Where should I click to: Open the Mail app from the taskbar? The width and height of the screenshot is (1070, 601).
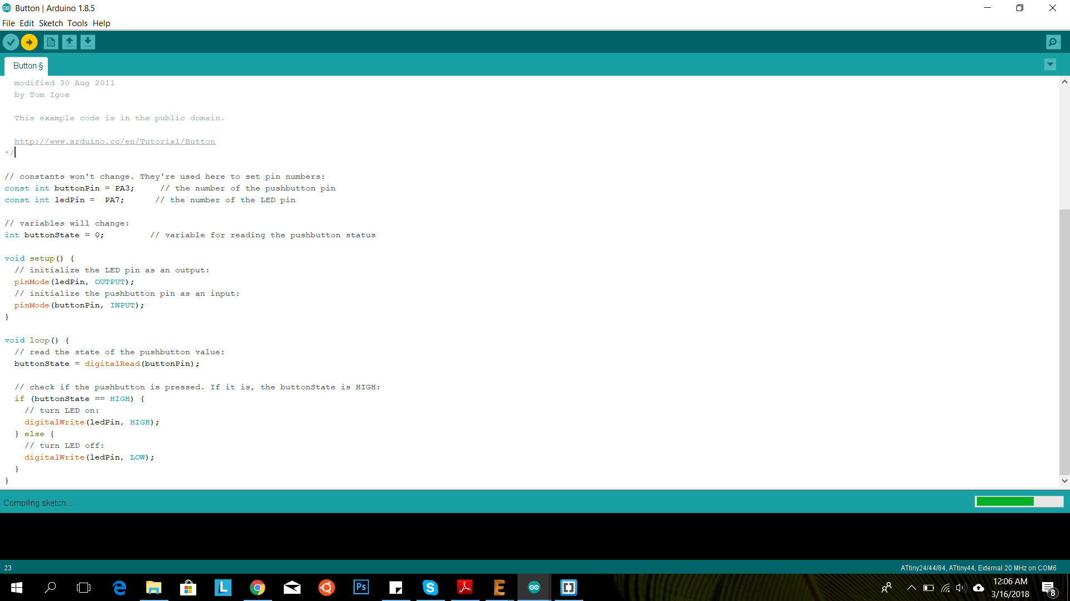coord(292,588)
